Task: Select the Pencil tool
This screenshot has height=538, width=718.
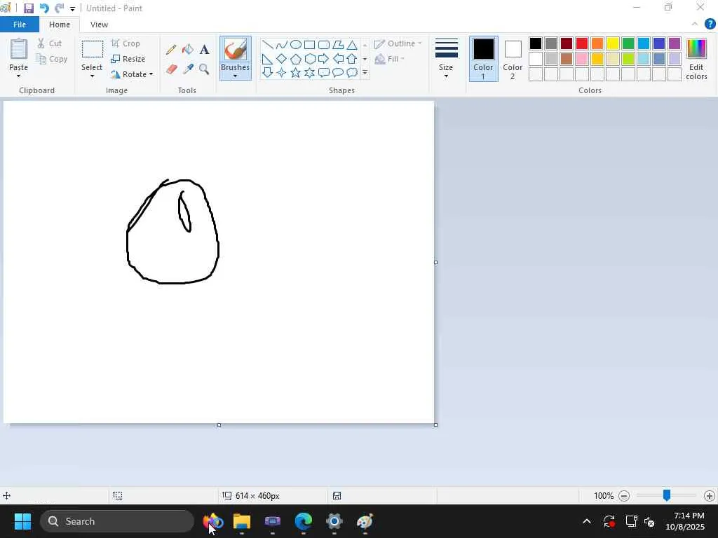Action: click(x=171, y=50)
